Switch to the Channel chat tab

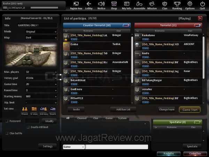click(82, 118)
